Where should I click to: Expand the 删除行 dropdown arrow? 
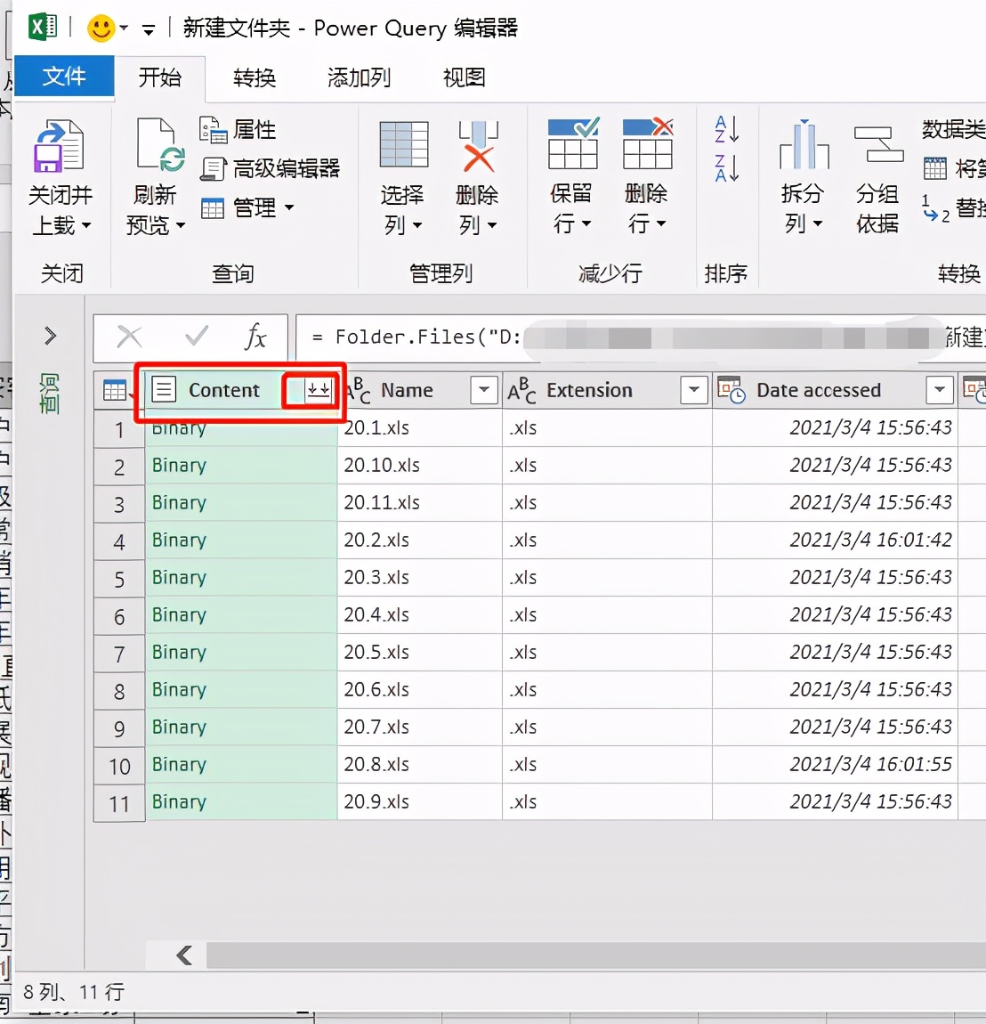(661, 224)
